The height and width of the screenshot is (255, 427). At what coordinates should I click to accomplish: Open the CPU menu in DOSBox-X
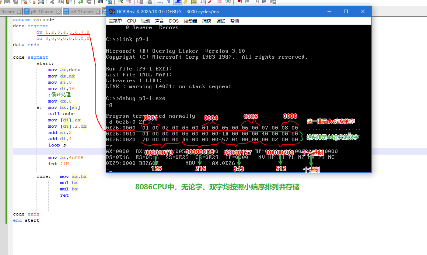pyautogui.click(x=131, y=21)
